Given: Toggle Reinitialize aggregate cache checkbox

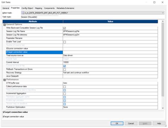Looking at the screenshot, I should 65,97.
